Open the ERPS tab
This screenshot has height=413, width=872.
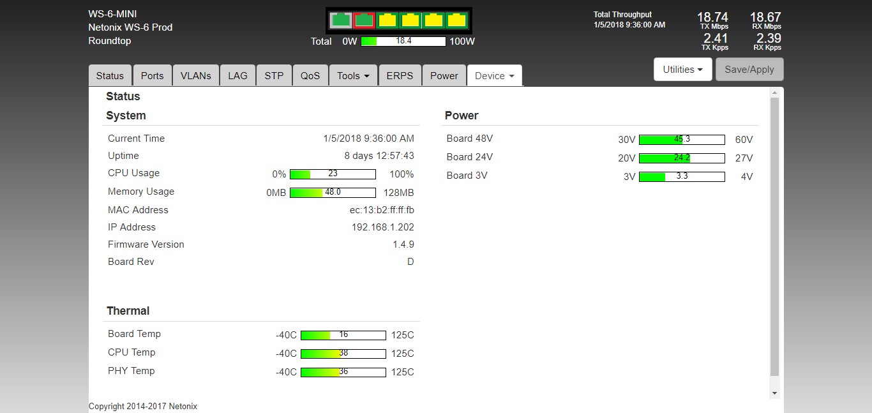(400, 75)
